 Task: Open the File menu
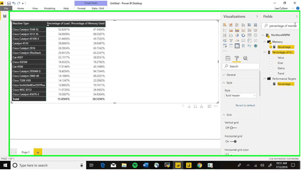coord(6,8)
